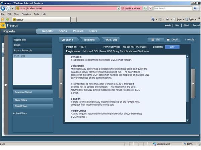The image size is (201, 150).
Task: Open the Print dropdown arrow
Action: [171, 20]
